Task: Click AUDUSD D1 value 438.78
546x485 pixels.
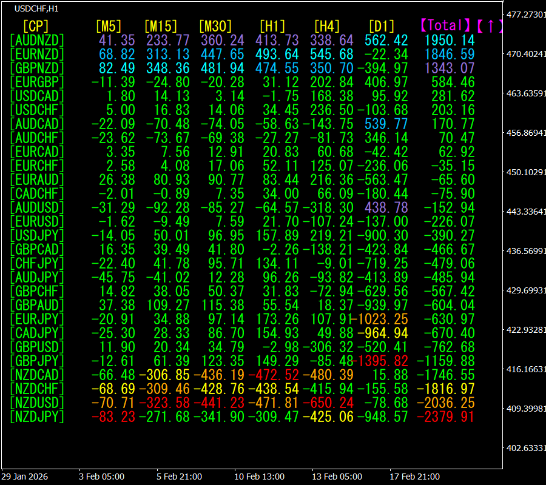Action: [x=386, y=207]
